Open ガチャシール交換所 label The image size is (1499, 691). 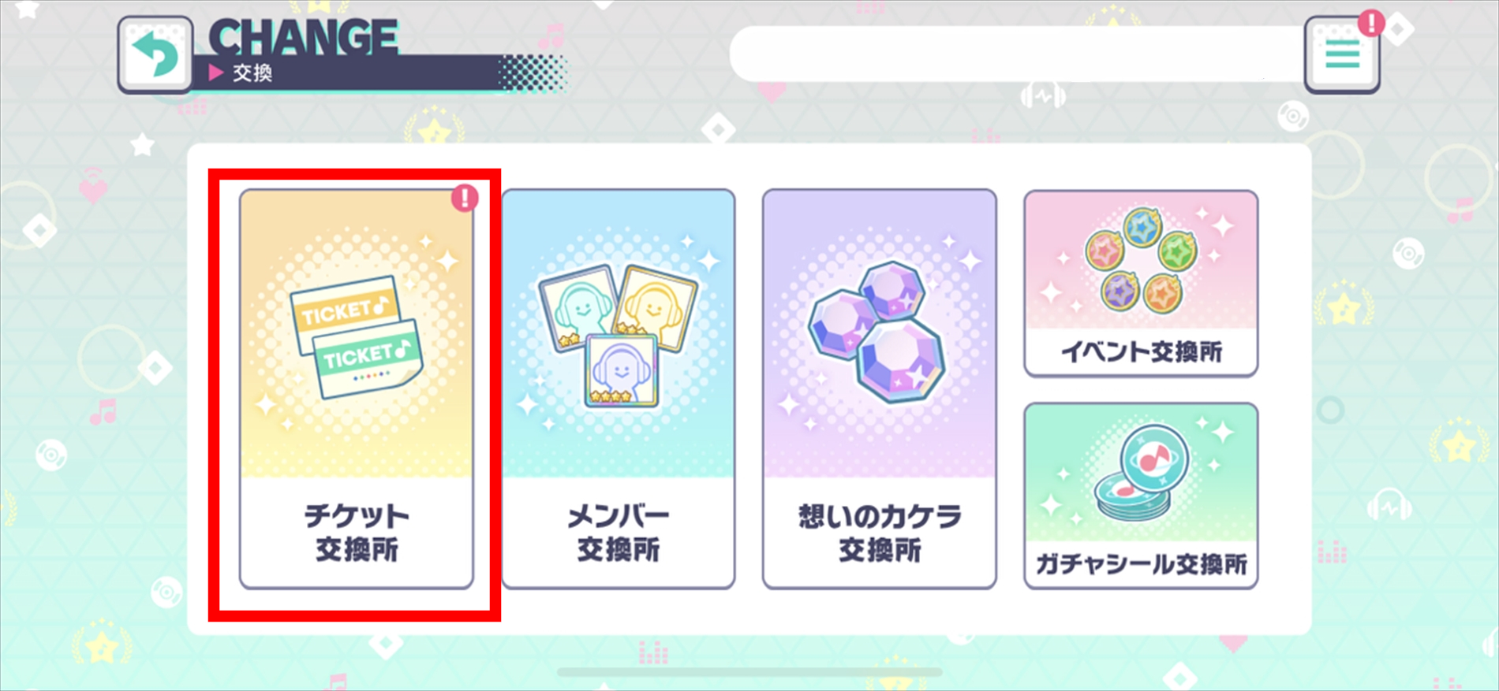(1141, 564)
